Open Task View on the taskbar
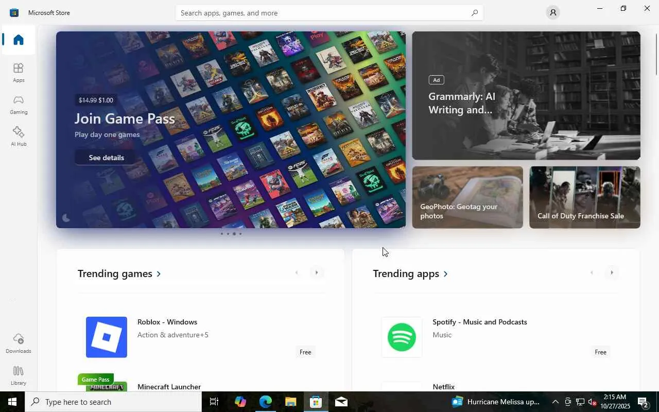659x412 pixels. [214, 402]
